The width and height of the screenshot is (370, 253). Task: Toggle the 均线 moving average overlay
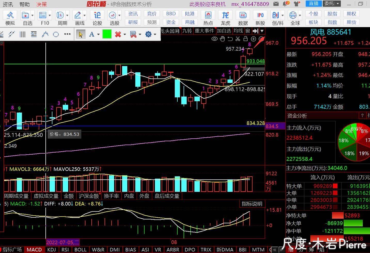point(238,31)
